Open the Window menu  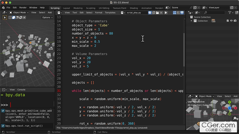click(x=33, y=8)
